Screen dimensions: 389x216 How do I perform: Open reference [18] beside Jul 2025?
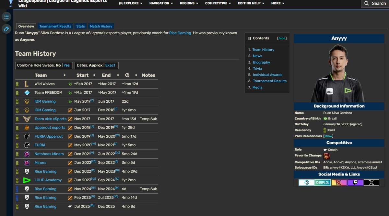click(92, 205)
